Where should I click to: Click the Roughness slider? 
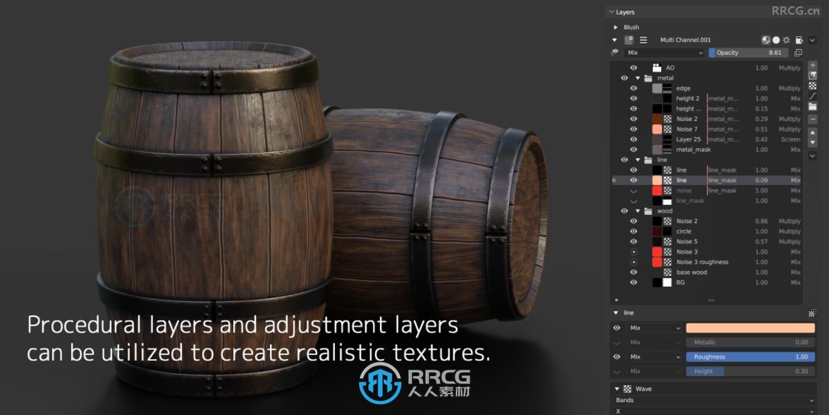click(x=751, y=357)
